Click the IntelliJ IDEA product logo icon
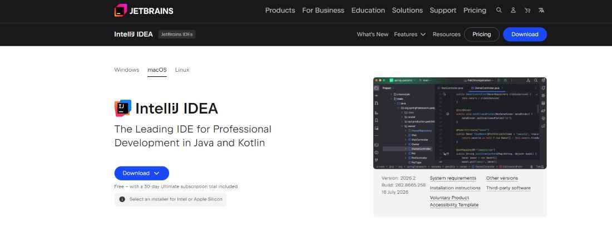The width and height of the screenshot is (612, 226). tap(122, 108)
